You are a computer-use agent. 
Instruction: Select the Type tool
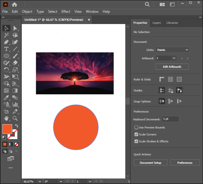6,49
